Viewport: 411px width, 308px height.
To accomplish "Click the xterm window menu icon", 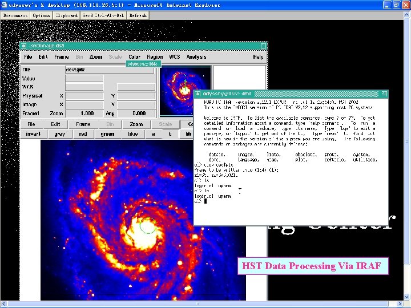I will (198, 94).
